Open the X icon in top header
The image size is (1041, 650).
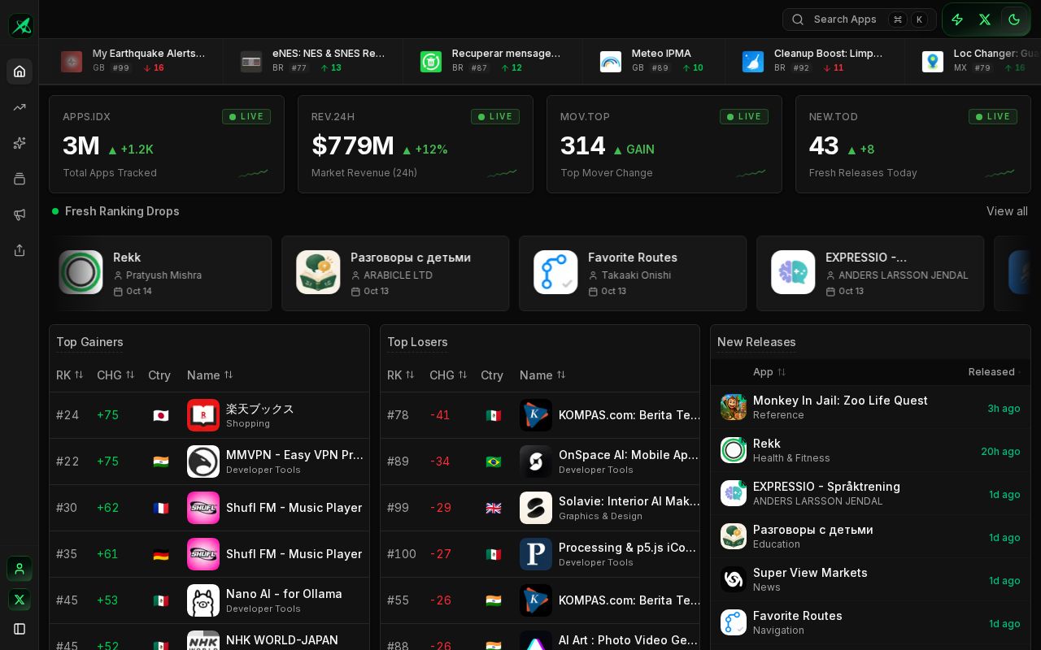[985, 19]
